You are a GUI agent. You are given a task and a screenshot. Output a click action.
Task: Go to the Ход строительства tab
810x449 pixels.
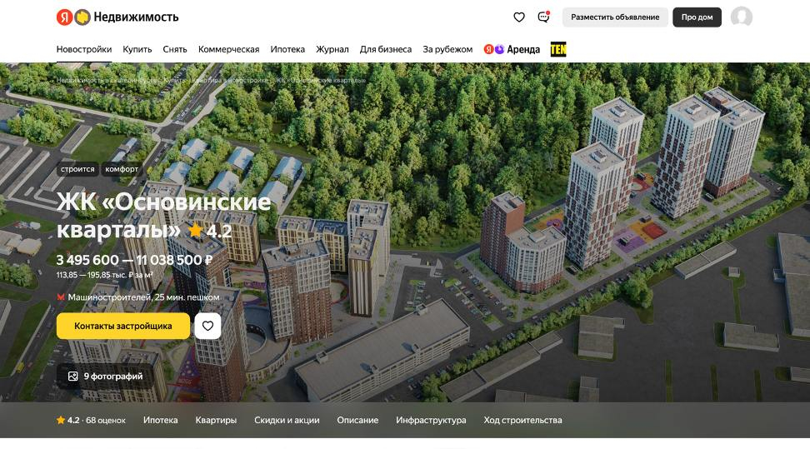pos(522,420)
